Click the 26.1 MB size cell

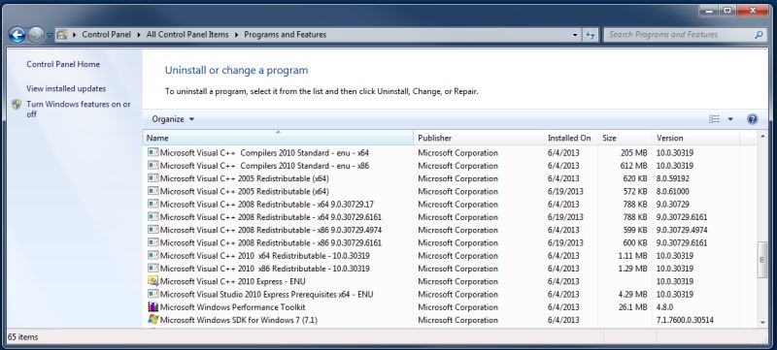(633, 307)
